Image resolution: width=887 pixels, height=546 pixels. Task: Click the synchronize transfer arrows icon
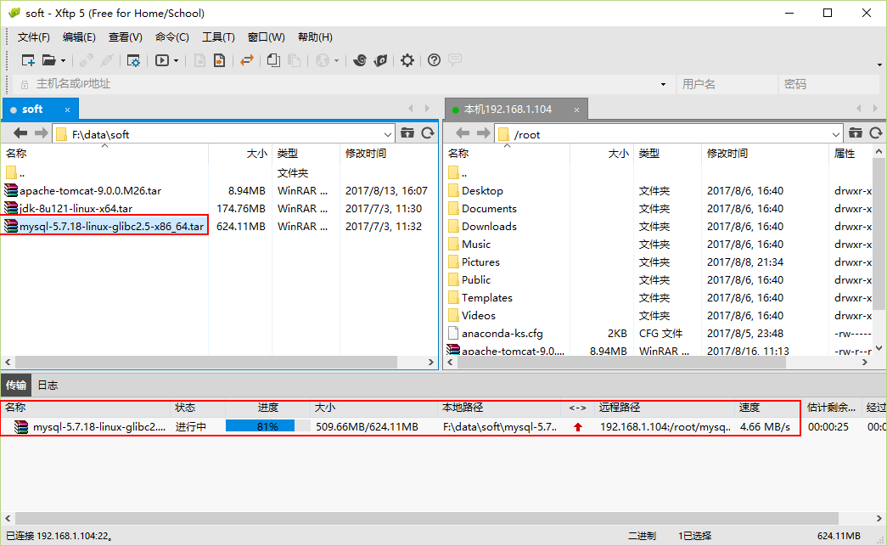click(x=247, y=60)
